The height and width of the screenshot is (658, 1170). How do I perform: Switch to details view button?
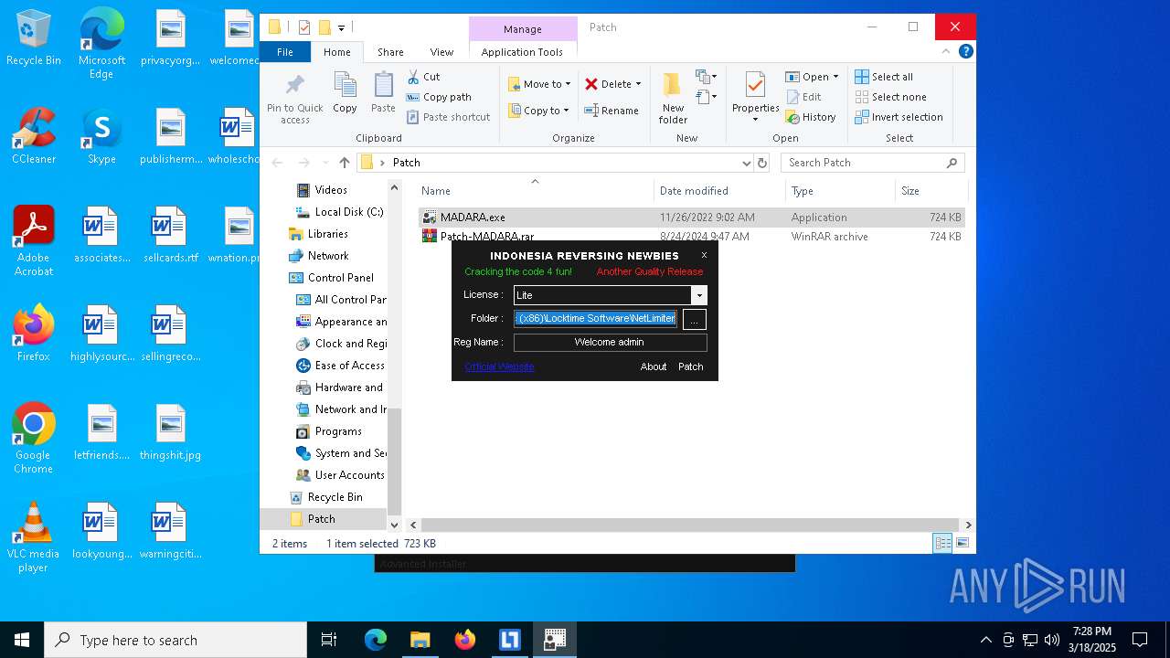point(942,543)
